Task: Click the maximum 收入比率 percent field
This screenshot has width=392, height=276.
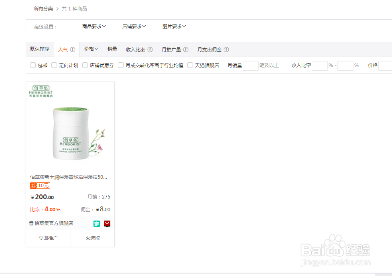Action: coord(345,65)
